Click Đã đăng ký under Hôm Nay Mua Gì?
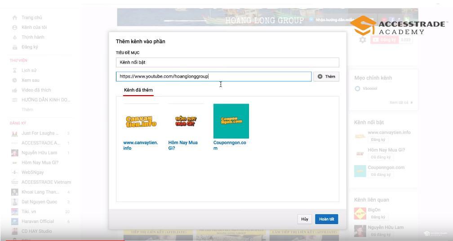The width and height of the screenshot is (453, 241). [x=381, y=157]
